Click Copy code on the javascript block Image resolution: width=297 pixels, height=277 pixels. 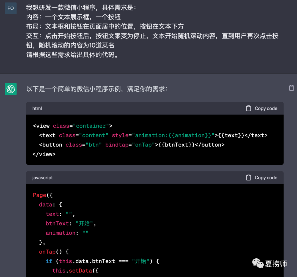pyautogui.click(x=262, y=178)
